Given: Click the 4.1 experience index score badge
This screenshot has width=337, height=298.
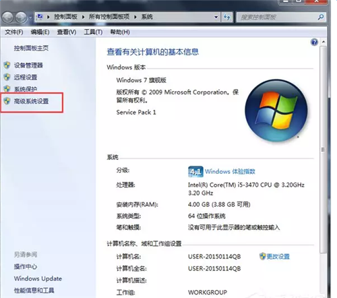Looking at the screenshot, I should point(195,172).
